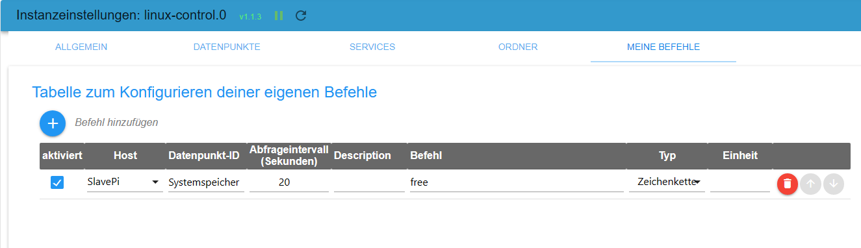
Task: Delete the SlavePi command row
Action: pos(788,184)
